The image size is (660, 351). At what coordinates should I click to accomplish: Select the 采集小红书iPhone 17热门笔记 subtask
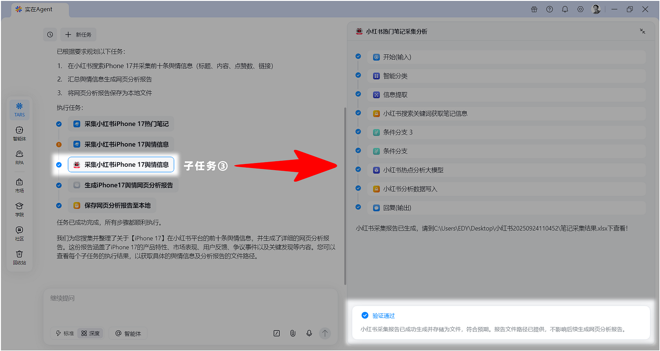point(121,124)
